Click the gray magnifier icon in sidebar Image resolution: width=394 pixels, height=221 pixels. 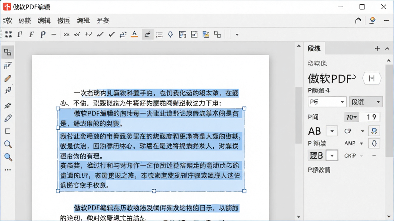point(8,144)
